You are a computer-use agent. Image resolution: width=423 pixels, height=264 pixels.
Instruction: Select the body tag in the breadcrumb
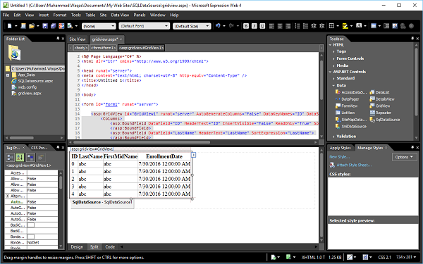81,48
